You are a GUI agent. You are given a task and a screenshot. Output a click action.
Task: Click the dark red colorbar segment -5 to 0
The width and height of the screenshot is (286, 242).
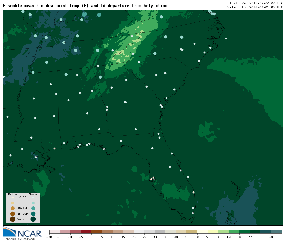(x=86, y=232)
